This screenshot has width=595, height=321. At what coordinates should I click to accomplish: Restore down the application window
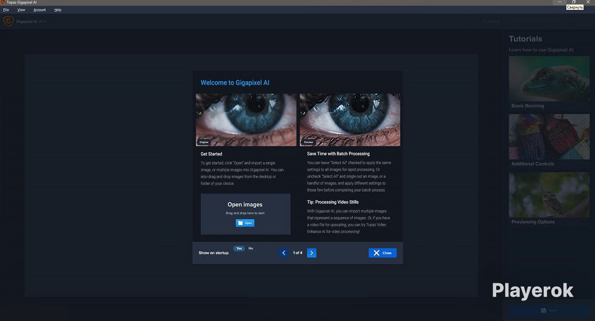click(574, 2)
